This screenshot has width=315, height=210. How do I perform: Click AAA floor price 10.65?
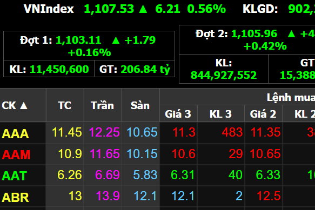(142, 132)
